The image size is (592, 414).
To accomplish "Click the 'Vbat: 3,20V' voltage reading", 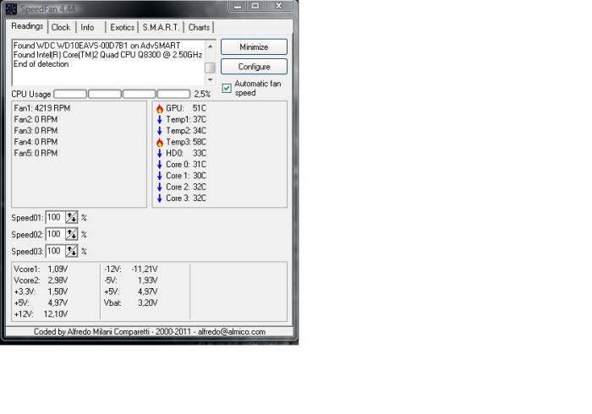I will coord(130,302).
